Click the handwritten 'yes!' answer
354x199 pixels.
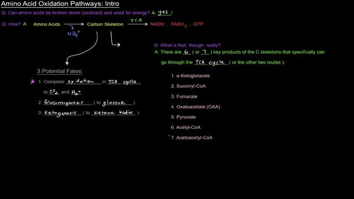click(x=165, y=12)
